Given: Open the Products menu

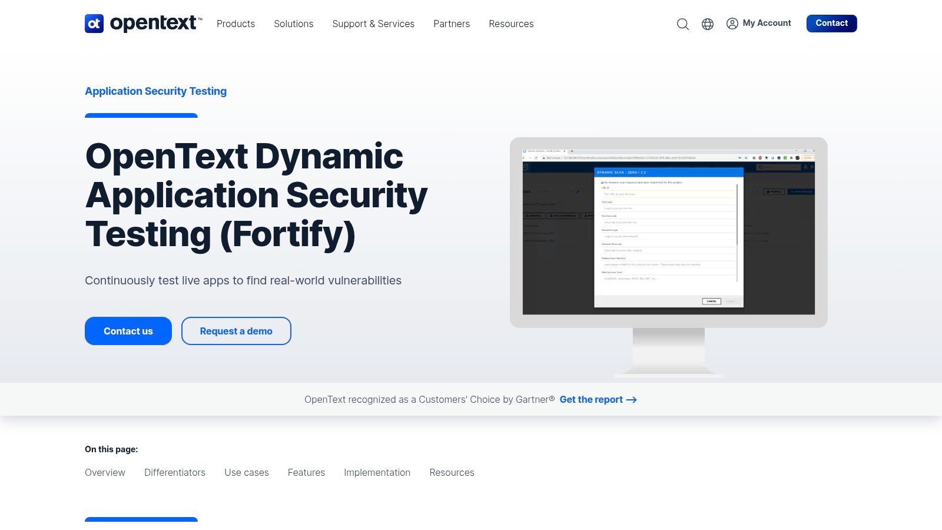Looking at the screenshot, I should [235, 24].
